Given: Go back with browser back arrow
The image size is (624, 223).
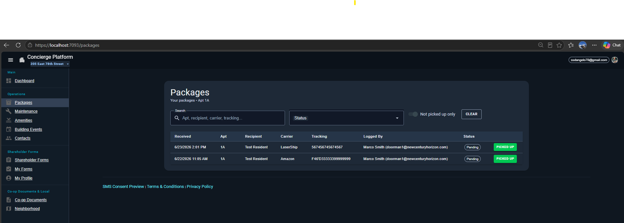Looking at the screenshot, I should 7,45.
